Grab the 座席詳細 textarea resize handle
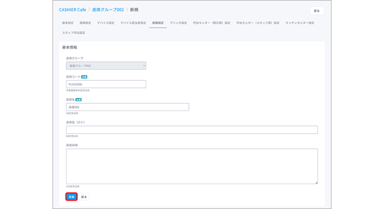The height and width of the screenshot is (209, 384). (316, 182)
